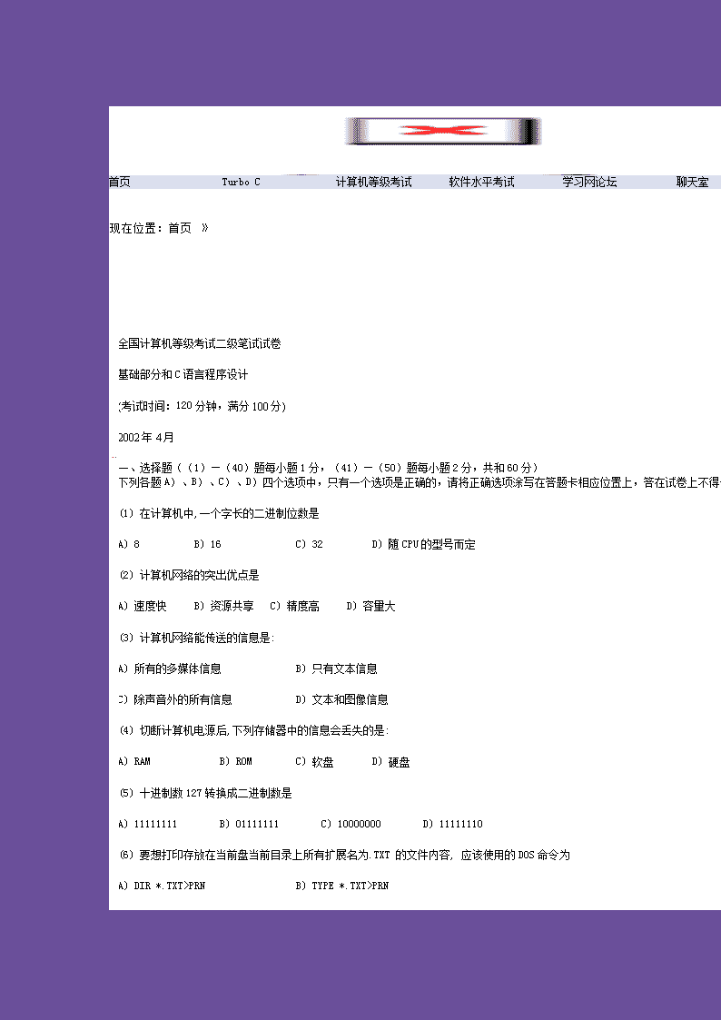Click answer B) 资源共享
721x1020 pixels.
pos(223,606)
